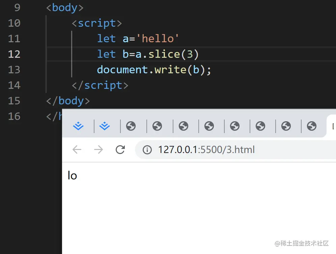Click the 'lo' output text on page

(72, 175)
